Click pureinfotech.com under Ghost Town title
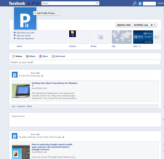The width and height of the screenshot is (164, 159). click(39, 88)
